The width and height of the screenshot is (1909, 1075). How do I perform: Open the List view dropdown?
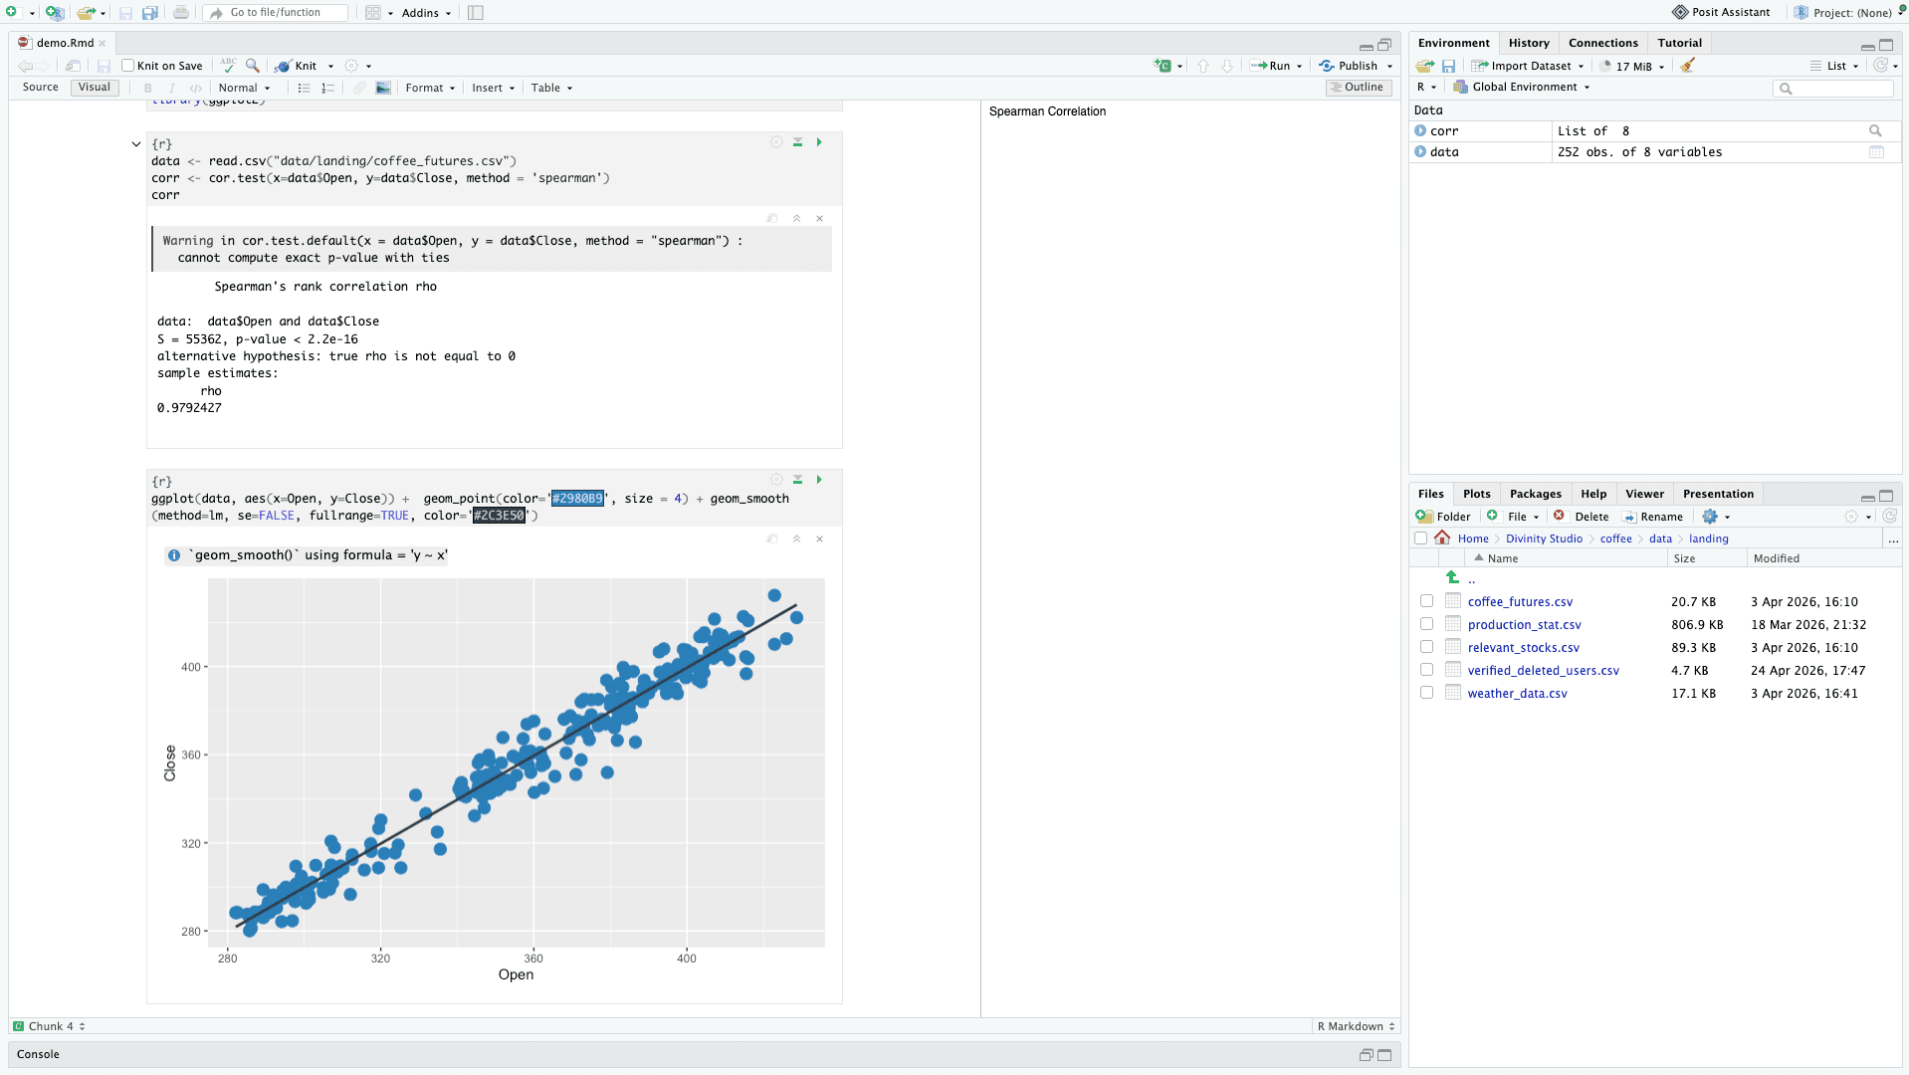1834,66
